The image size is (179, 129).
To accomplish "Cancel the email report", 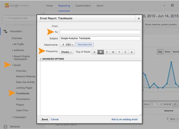I will (x=55, y=119).
